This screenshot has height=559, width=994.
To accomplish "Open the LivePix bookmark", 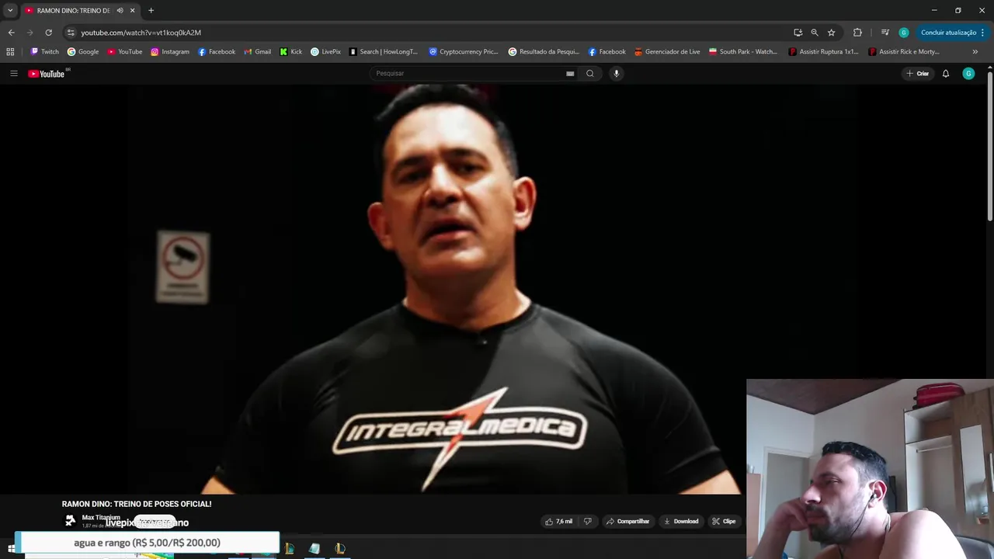I will point(325,52).
